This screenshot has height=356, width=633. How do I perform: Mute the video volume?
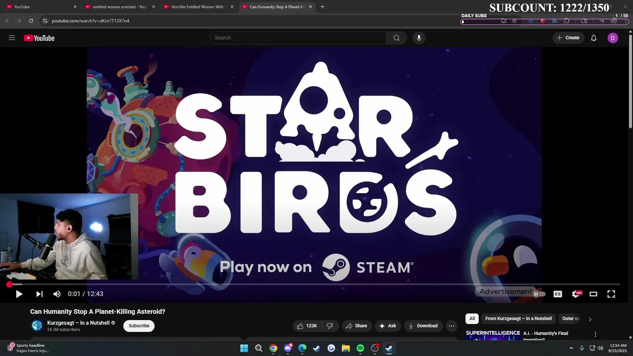[x=57, y=294]
